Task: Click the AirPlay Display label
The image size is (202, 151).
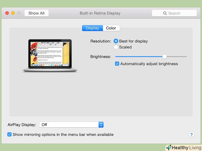Action: (22, 125)
